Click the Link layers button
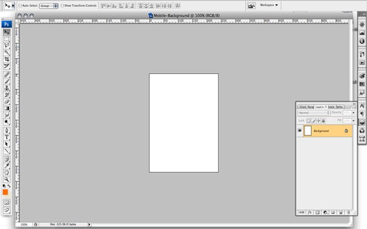 [302, 213]
